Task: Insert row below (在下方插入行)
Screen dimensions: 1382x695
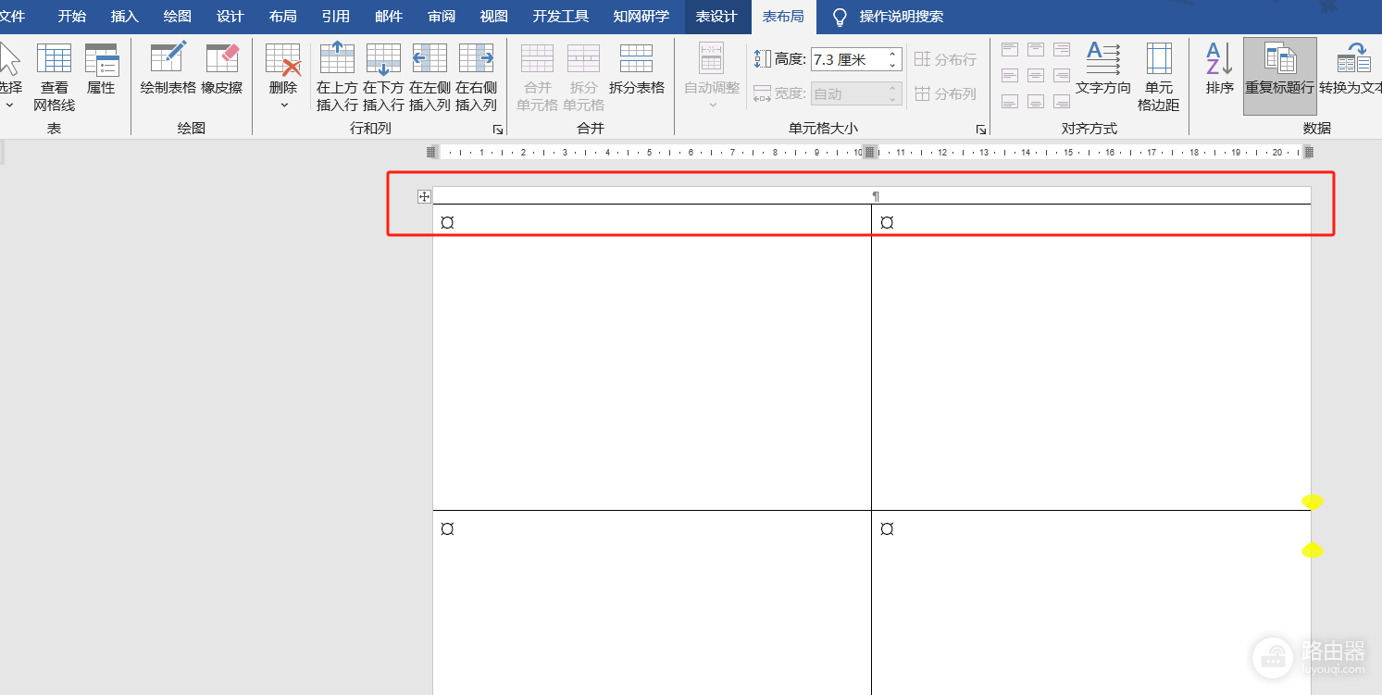Action: coord(383,77)
